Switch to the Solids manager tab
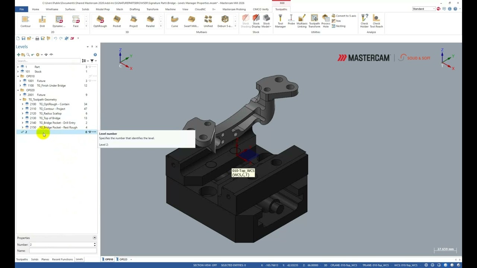This screenshot has width=477, height=268. pyautogui.click(x=35, y=259)
